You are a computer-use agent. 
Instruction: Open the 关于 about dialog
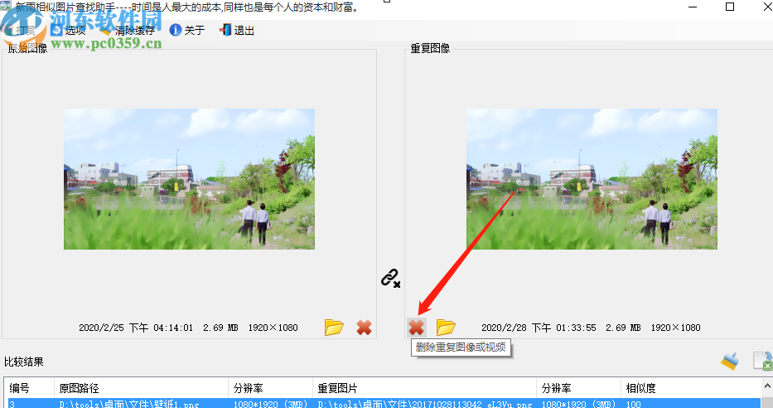click(194, 30)
